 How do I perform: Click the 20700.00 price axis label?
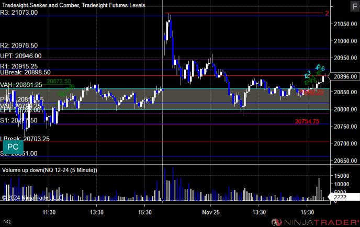345,143
